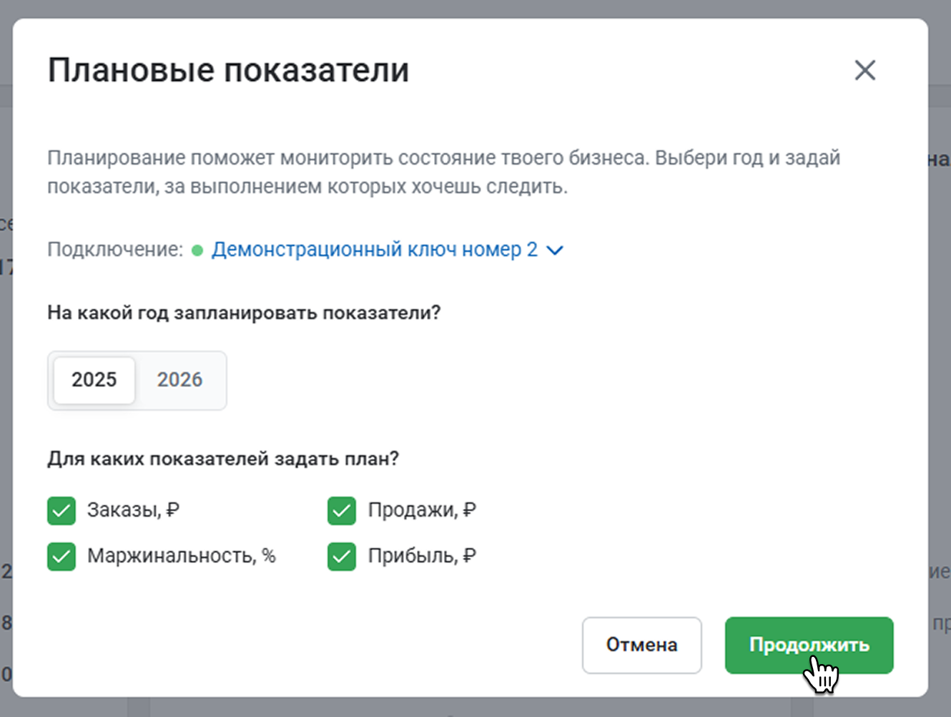Click the 'Заказы, ₽' label text
Viewport: 951px width, 717px height.
133,510
